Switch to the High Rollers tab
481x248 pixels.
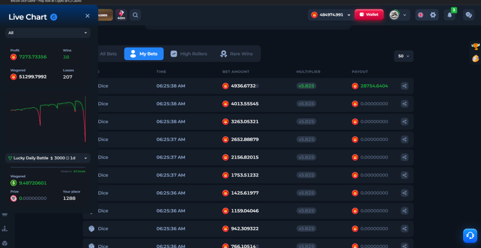pyautogui.click(x=189, y=54)
